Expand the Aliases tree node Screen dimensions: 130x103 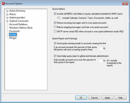pos(7,14)
